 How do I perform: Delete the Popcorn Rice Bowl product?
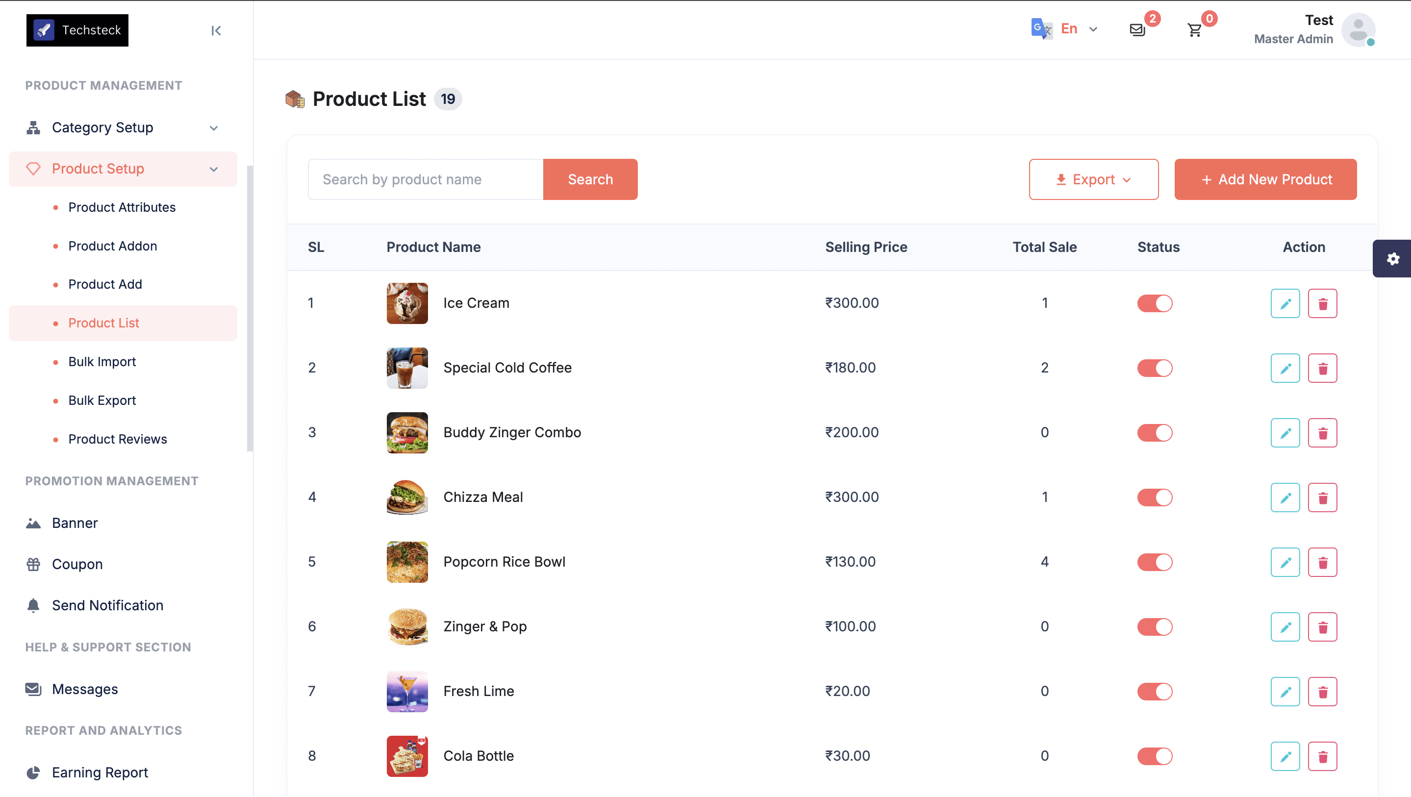[1322, 562]
